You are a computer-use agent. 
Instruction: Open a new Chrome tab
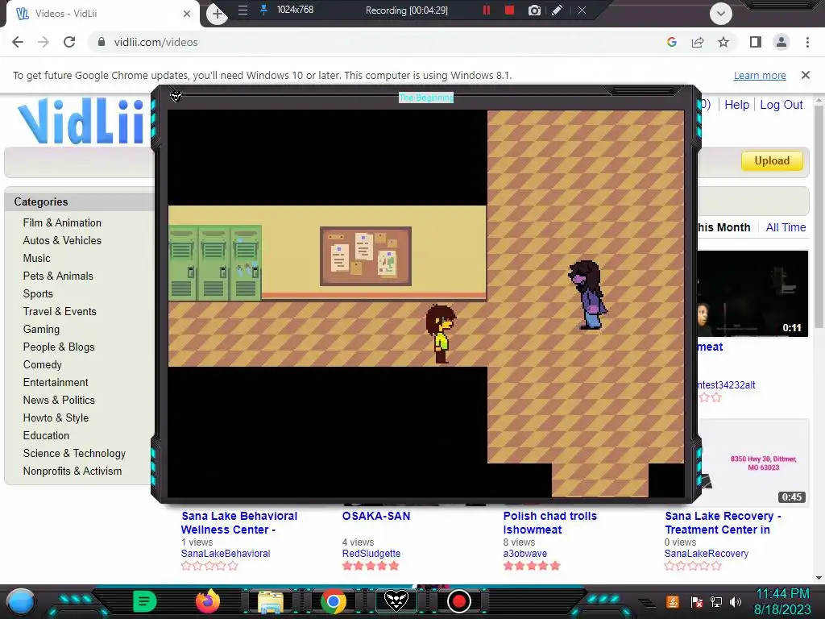[x=218, y=14]
